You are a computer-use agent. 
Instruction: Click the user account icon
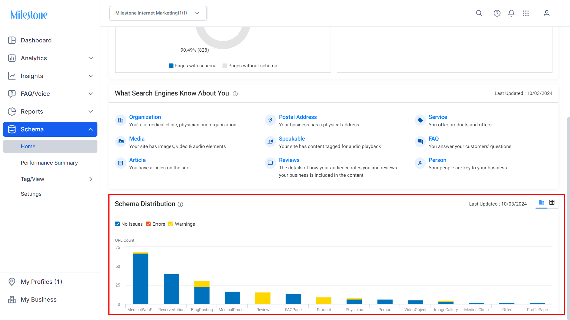tap(547, 13)
